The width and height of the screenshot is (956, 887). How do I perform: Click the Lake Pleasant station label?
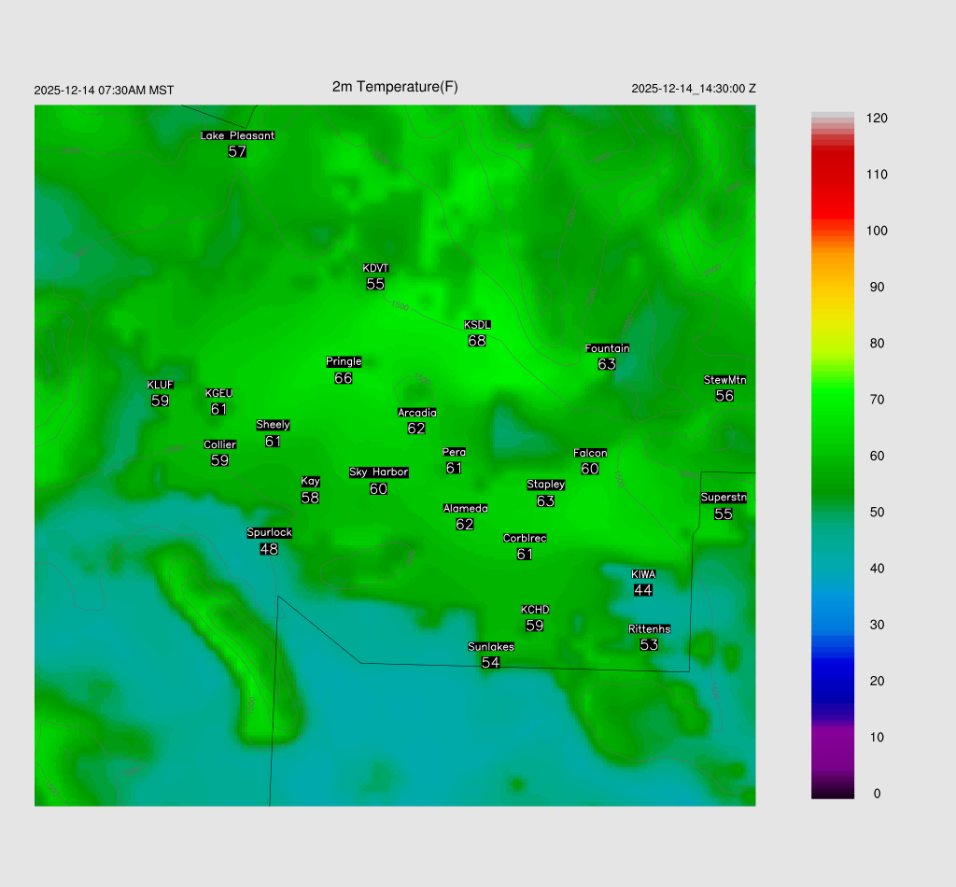(237, 135)
